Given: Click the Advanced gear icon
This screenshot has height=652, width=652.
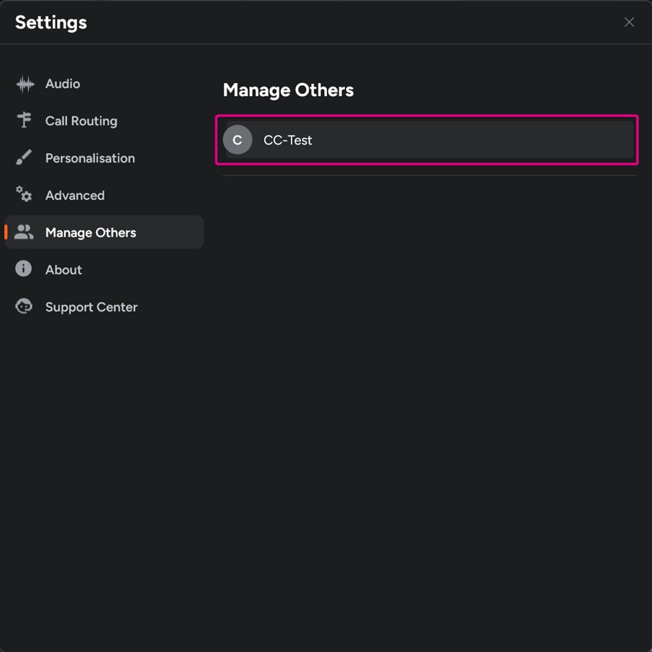Looking at the screenshot, I should tap(24, 195).
